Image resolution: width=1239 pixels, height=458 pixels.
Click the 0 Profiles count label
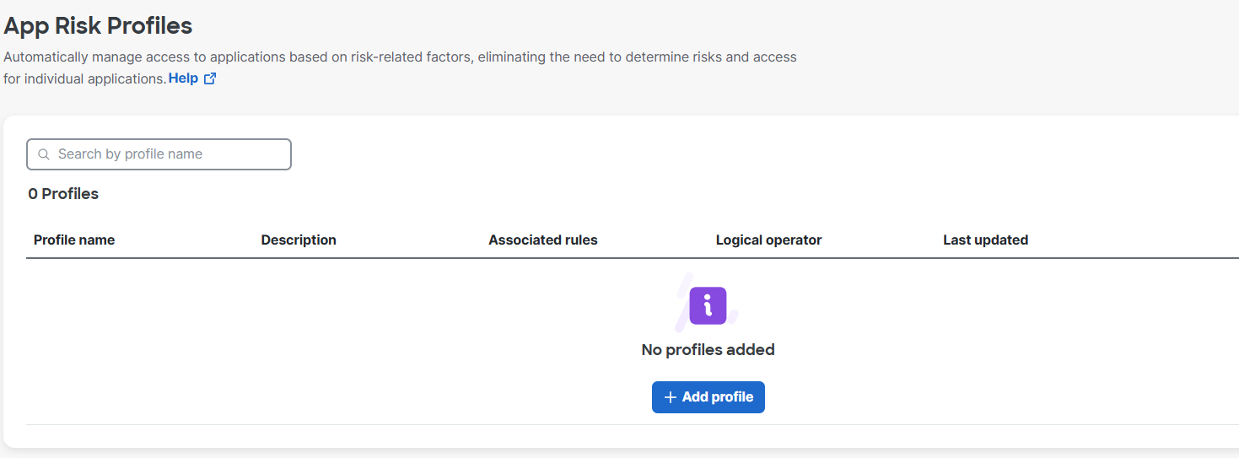pyautogui.click(x=63, y=193)
